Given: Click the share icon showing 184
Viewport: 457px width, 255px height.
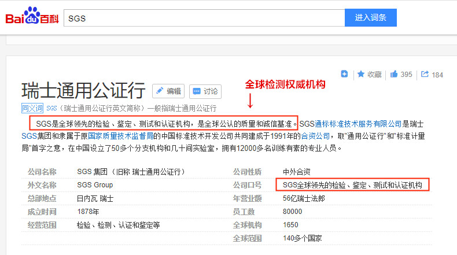Looking at the screenshot, I should click(x=425, y=75).
